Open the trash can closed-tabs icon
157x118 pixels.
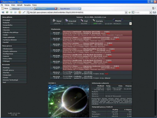(x=153, y=8)
